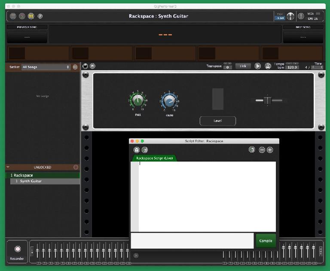The image size is (330, 271).
Task: Click the black round edit icon above rack
Action: pos(85,66)
